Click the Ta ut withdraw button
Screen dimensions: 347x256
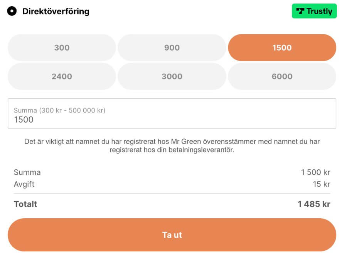pos(172,235)
